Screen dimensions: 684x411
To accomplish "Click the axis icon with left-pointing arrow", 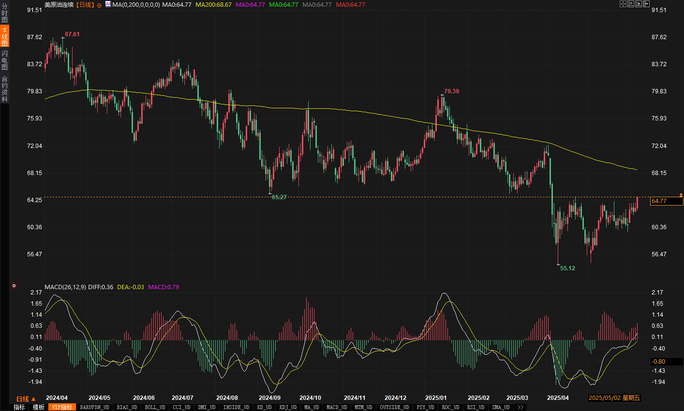I will tap(631, 4).
